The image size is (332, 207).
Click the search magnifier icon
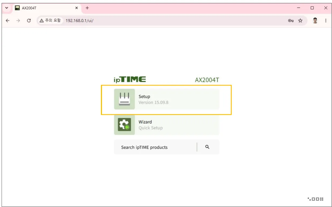point(207,147)
